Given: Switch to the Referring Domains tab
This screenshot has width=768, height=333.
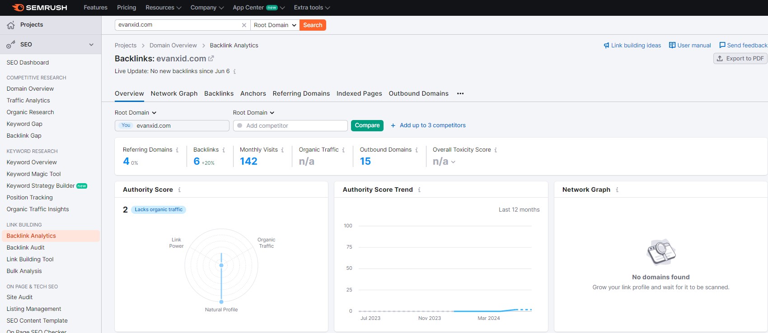Looking at the screenshot, I should pyautogui.click(x=301, y=94).
